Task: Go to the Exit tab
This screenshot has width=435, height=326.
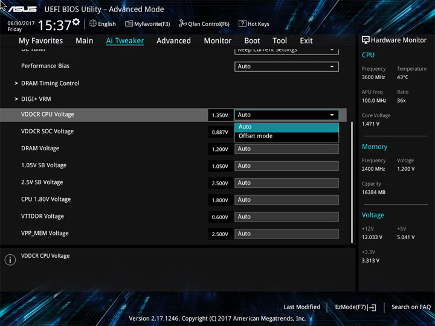Action: (306, 41)
